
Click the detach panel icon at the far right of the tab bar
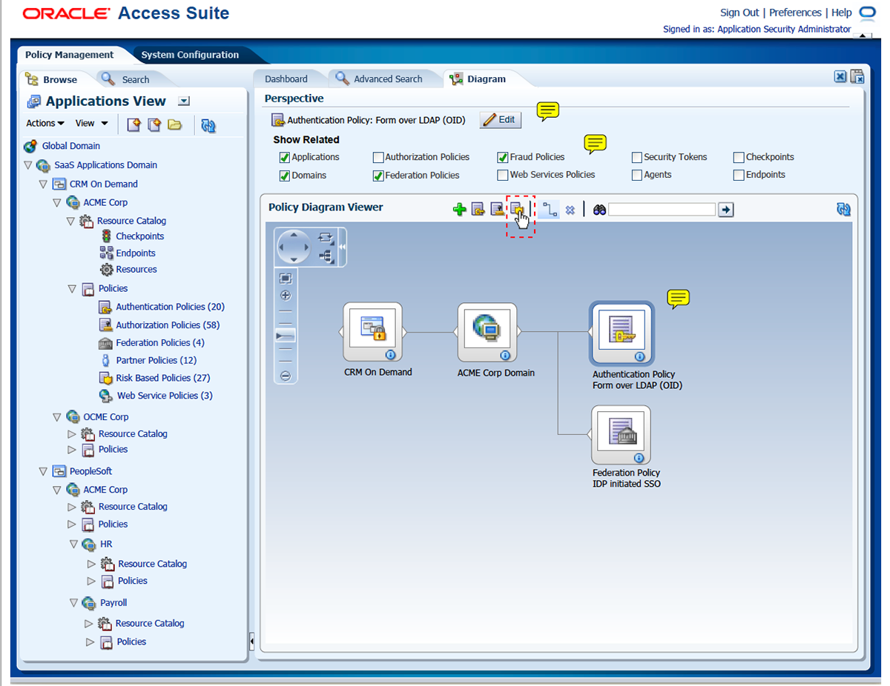click(857, 76)
